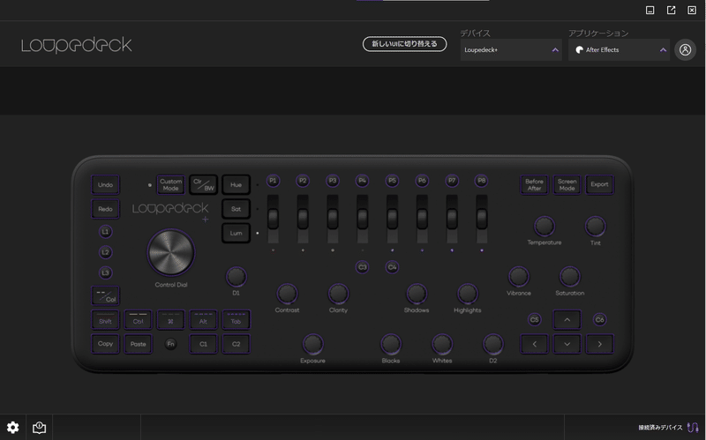Toggle the Clr/BW key

204,185
